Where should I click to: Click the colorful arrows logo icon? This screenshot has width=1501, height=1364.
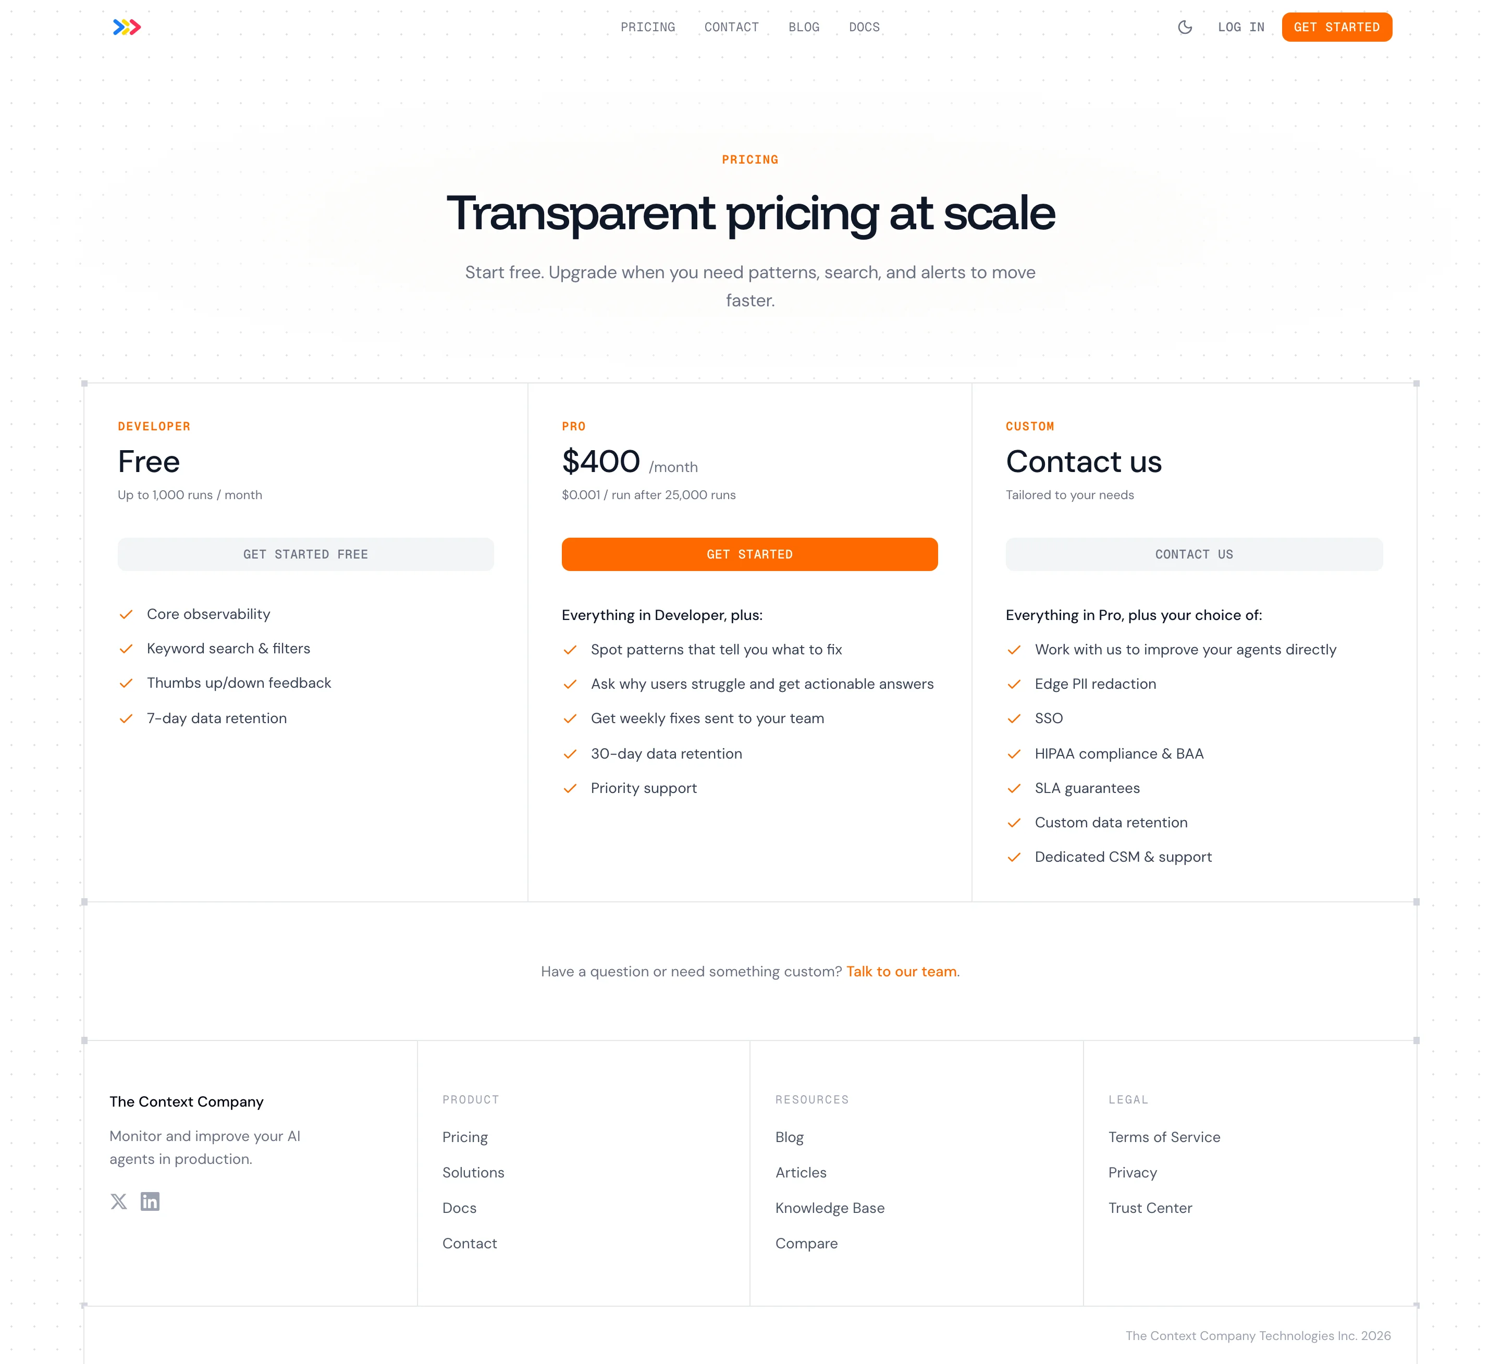click(127, 28)
